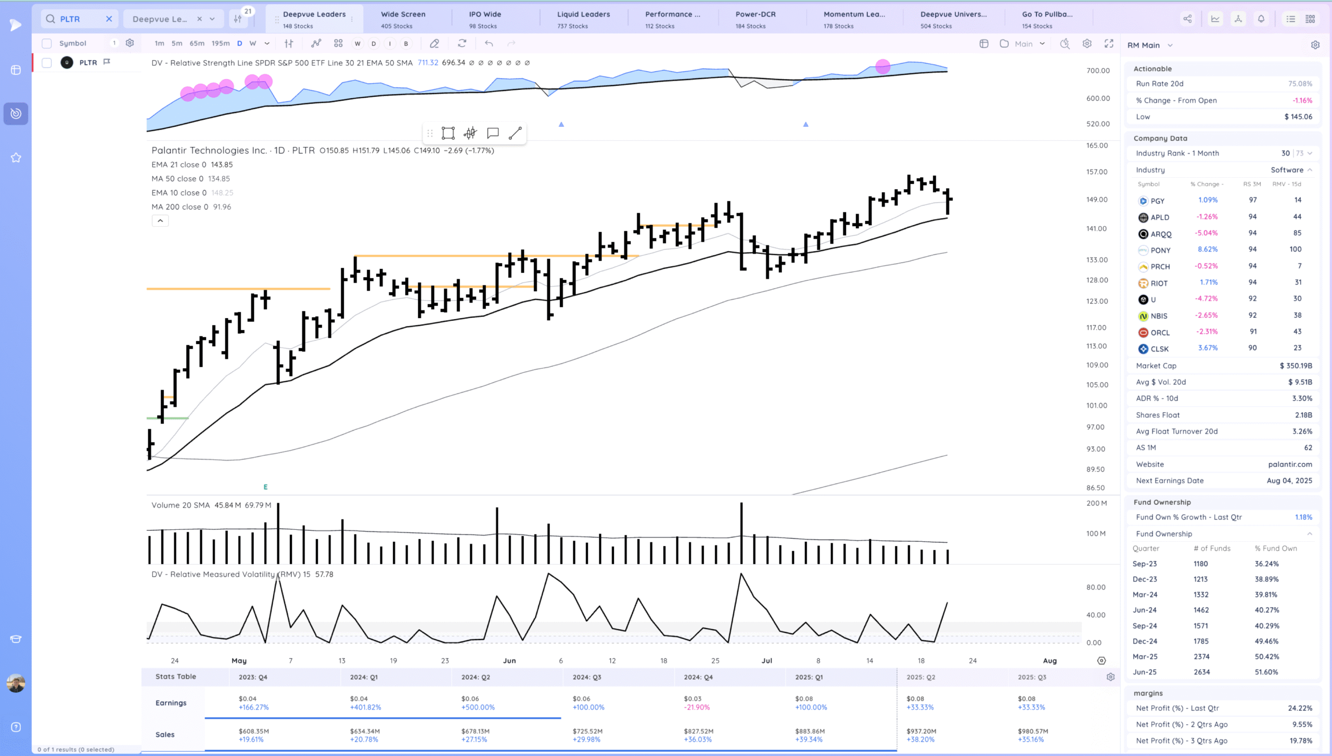1332x756 pixels.
Task: Collapse the indicator legend chevron
Action: tap(160, 221)
